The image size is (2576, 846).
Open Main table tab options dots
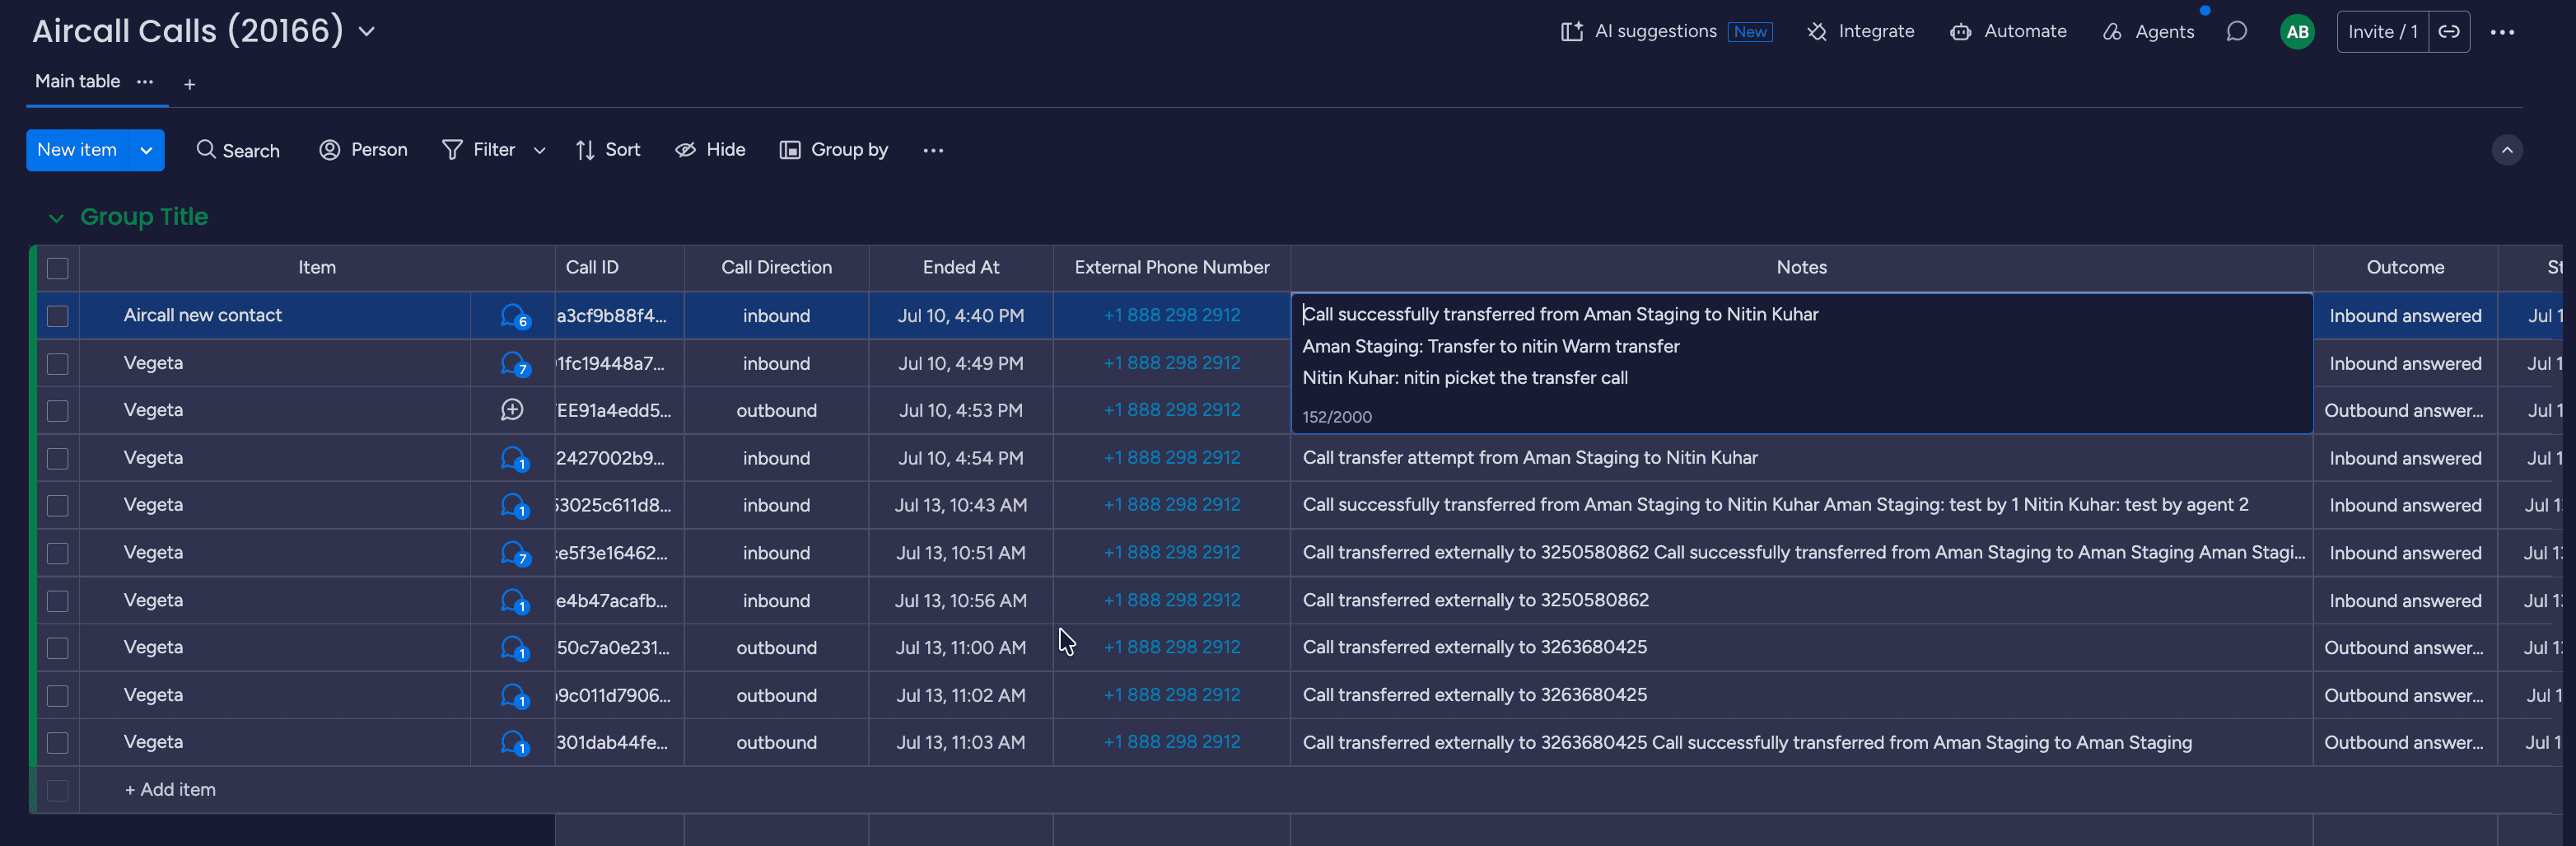tap(145, 82)
